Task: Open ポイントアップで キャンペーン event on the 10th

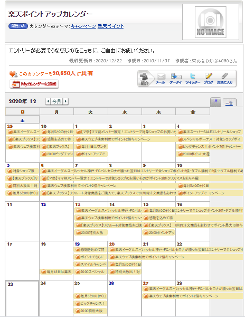Action: click(x=210, y=193)
